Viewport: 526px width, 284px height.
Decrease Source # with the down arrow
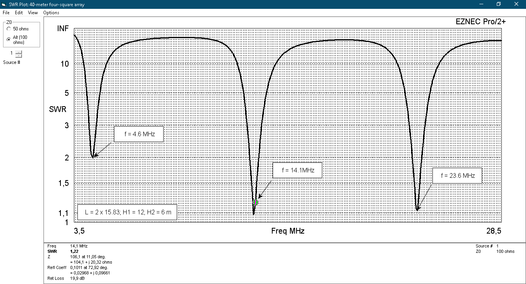coord(19,55)
